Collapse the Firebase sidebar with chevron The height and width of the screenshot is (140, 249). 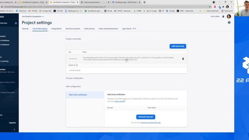(x=14, y=129)
